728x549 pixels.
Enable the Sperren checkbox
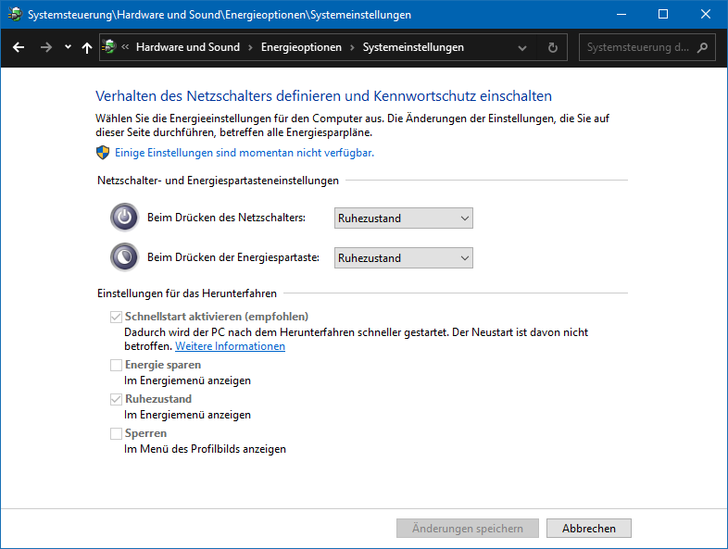[116, 433]
